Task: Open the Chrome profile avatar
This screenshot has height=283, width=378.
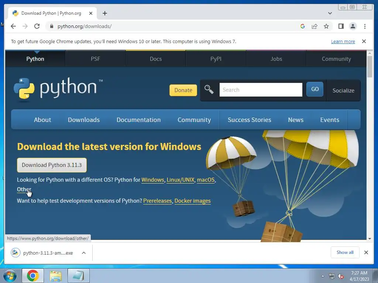Action: click(x=353, y=26)
